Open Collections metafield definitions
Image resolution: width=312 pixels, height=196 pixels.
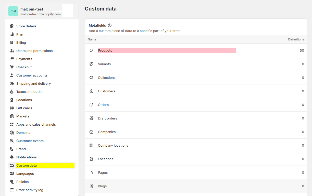[107, 78]
